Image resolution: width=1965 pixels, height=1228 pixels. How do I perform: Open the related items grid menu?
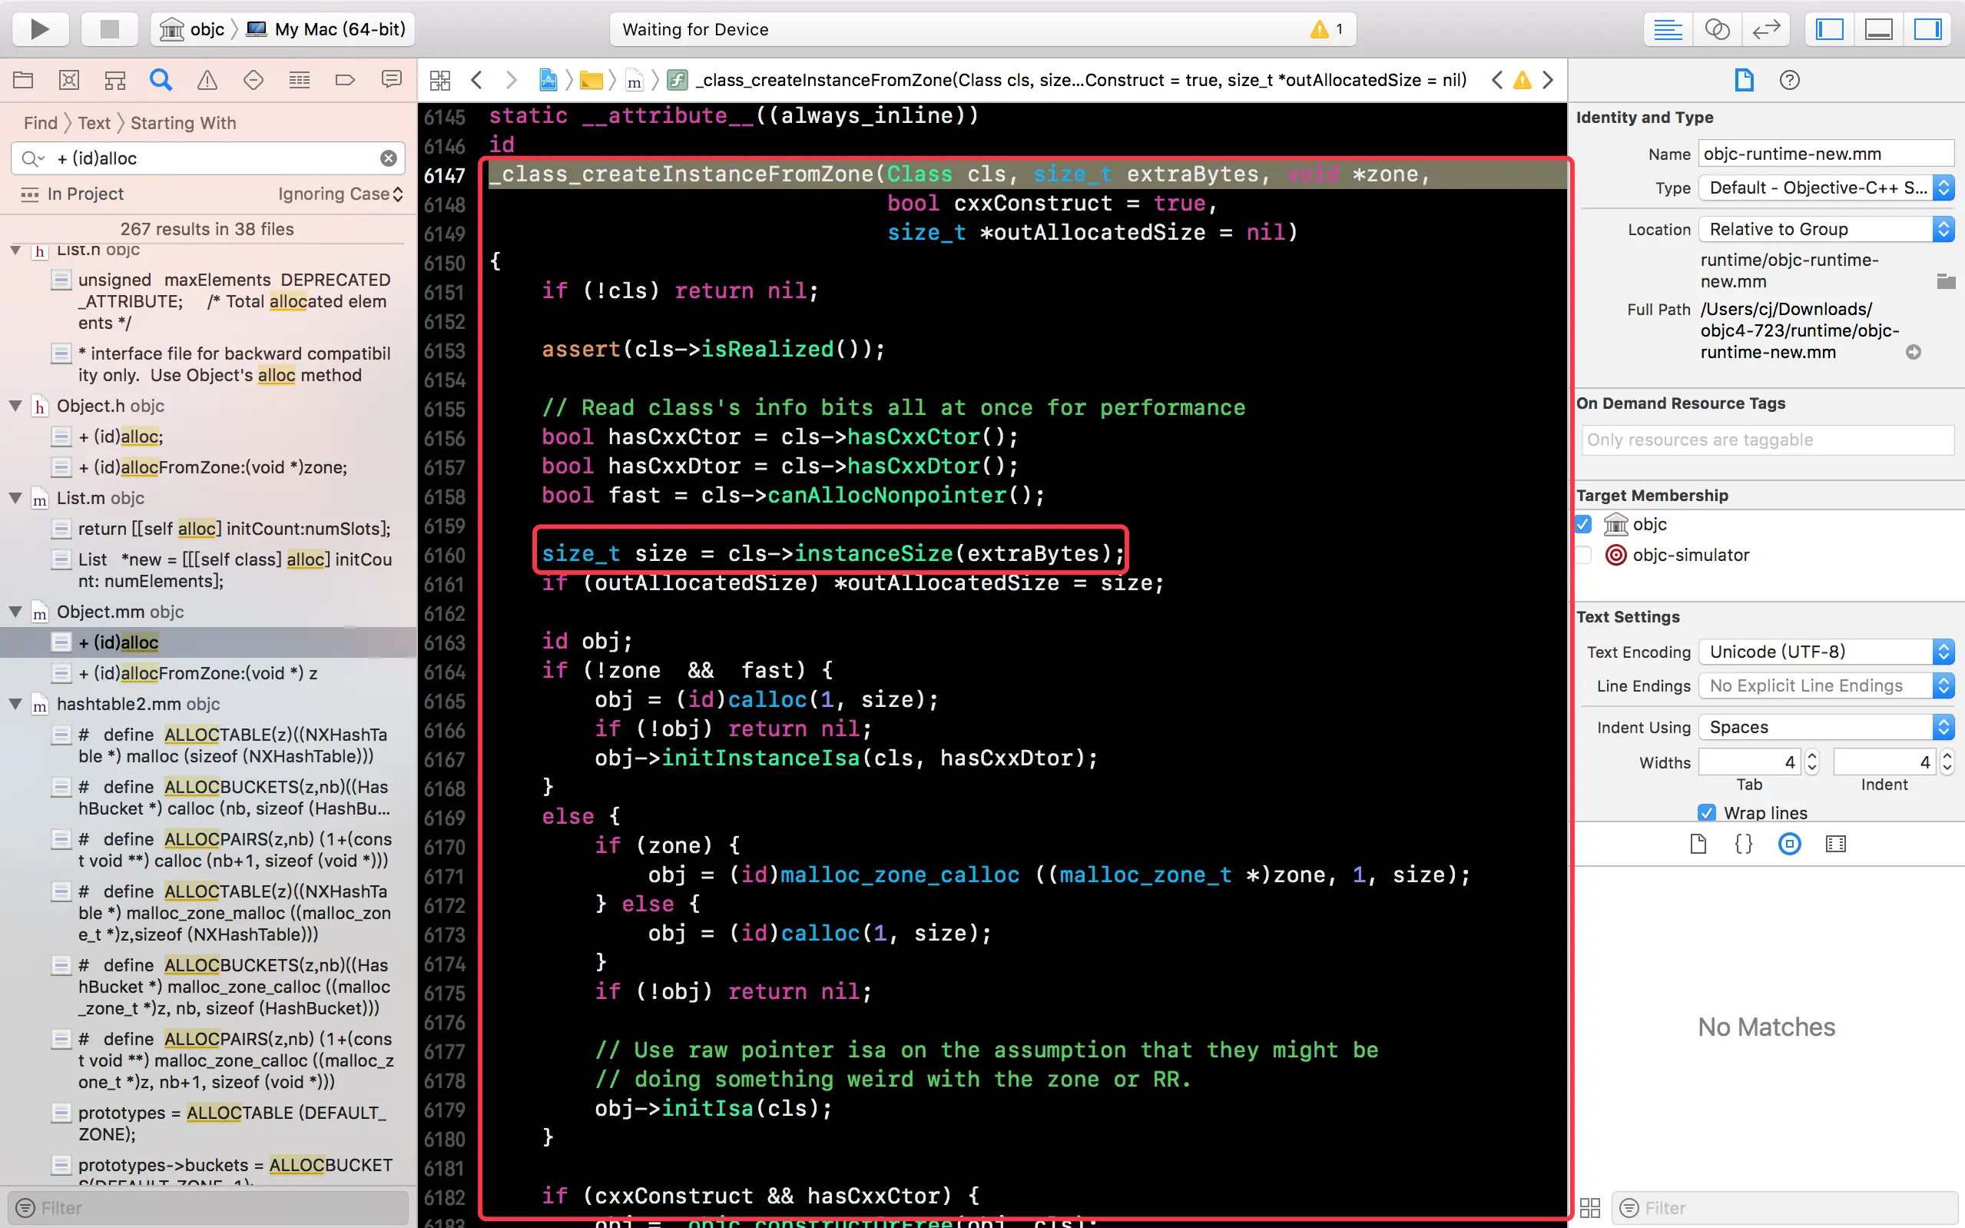440,80
